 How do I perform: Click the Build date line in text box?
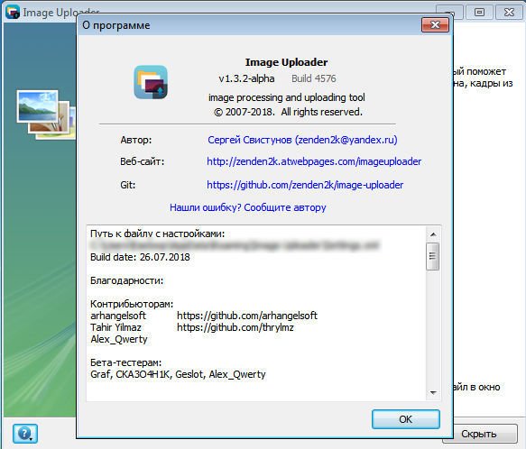point(140,257)
